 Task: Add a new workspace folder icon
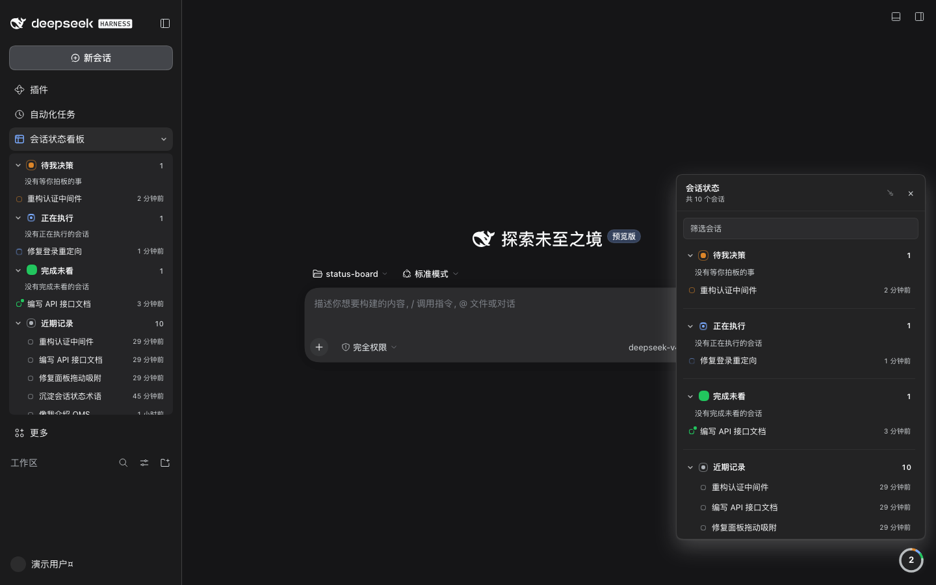pyautogui.click(x=165, y=463)
